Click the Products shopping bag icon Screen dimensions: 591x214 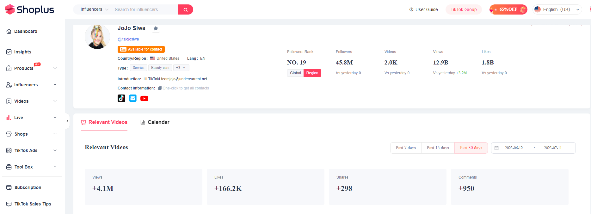pos(9,68)
